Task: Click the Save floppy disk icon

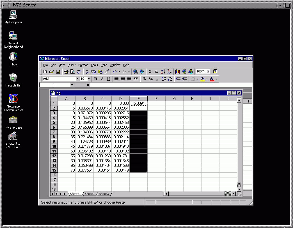Action: 58,72
